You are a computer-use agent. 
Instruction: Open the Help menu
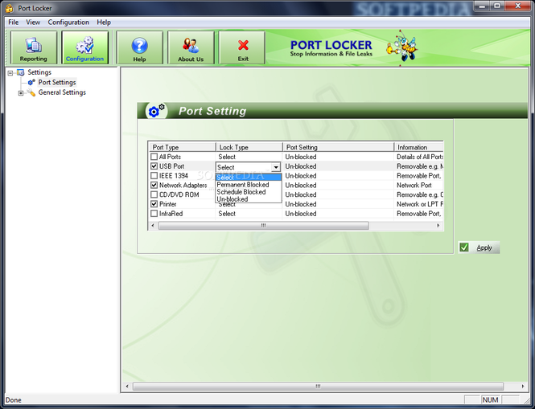pyautogui.click(x=104, y=22)
